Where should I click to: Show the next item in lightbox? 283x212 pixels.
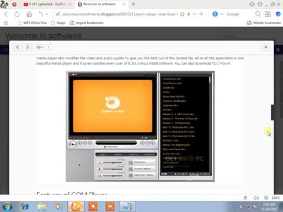click(27, 47)
